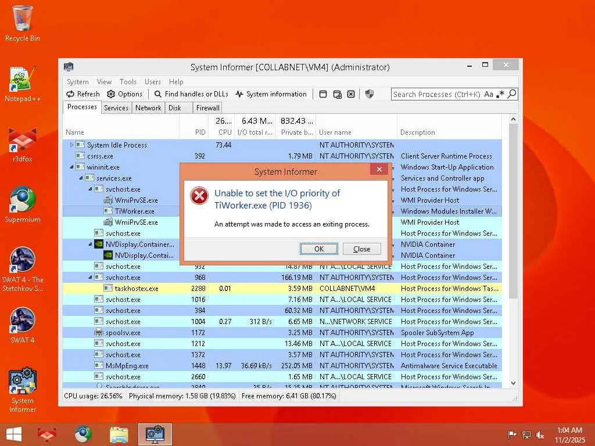Open the Users menu
Viewport: 595px width, 446px height.
tap(153, 81)
